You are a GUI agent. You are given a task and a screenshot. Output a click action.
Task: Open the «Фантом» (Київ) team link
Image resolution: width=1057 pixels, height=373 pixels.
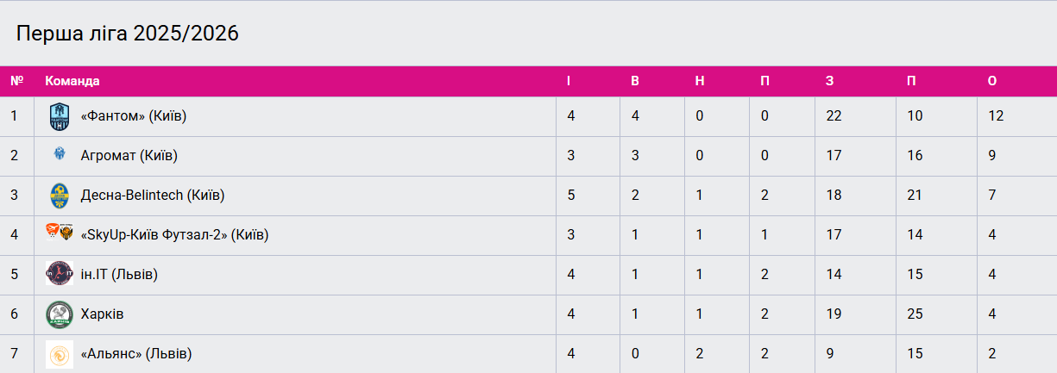pyautogui.click(x=134, y=116)
